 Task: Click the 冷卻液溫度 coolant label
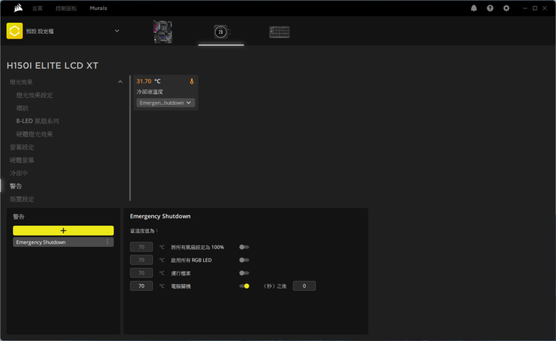(150, 92)
